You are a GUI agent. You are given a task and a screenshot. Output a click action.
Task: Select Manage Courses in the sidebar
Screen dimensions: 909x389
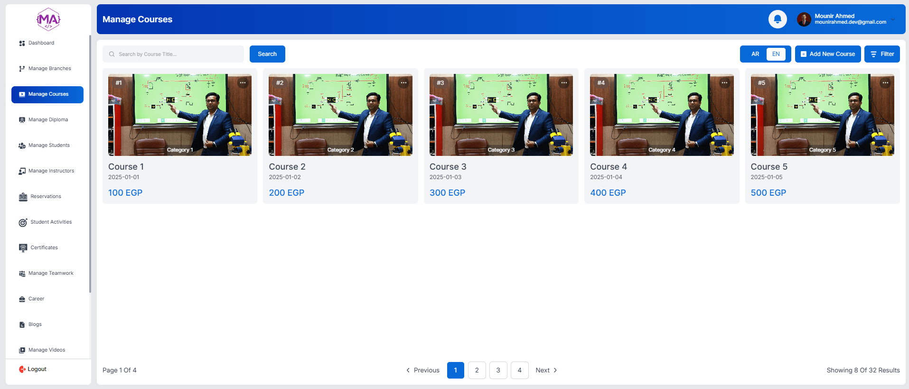pyautogui.click(x=47, y=94)
